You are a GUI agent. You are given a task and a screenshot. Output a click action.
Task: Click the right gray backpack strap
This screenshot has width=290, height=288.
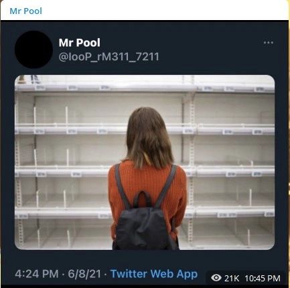click(x=166, y=186)
